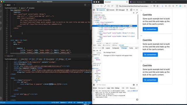Viewport: 187px width, 105px height.
Task: Toggle the Warnings console filter
Action: [102, 88]
